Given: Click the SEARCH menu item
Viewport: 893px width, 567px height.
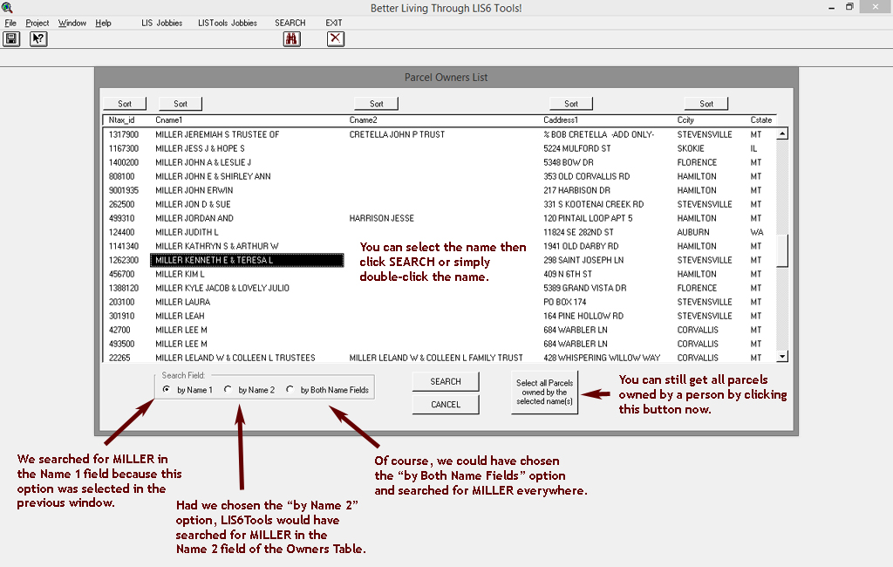Looking at the screenshot, I should pos(290,23).
